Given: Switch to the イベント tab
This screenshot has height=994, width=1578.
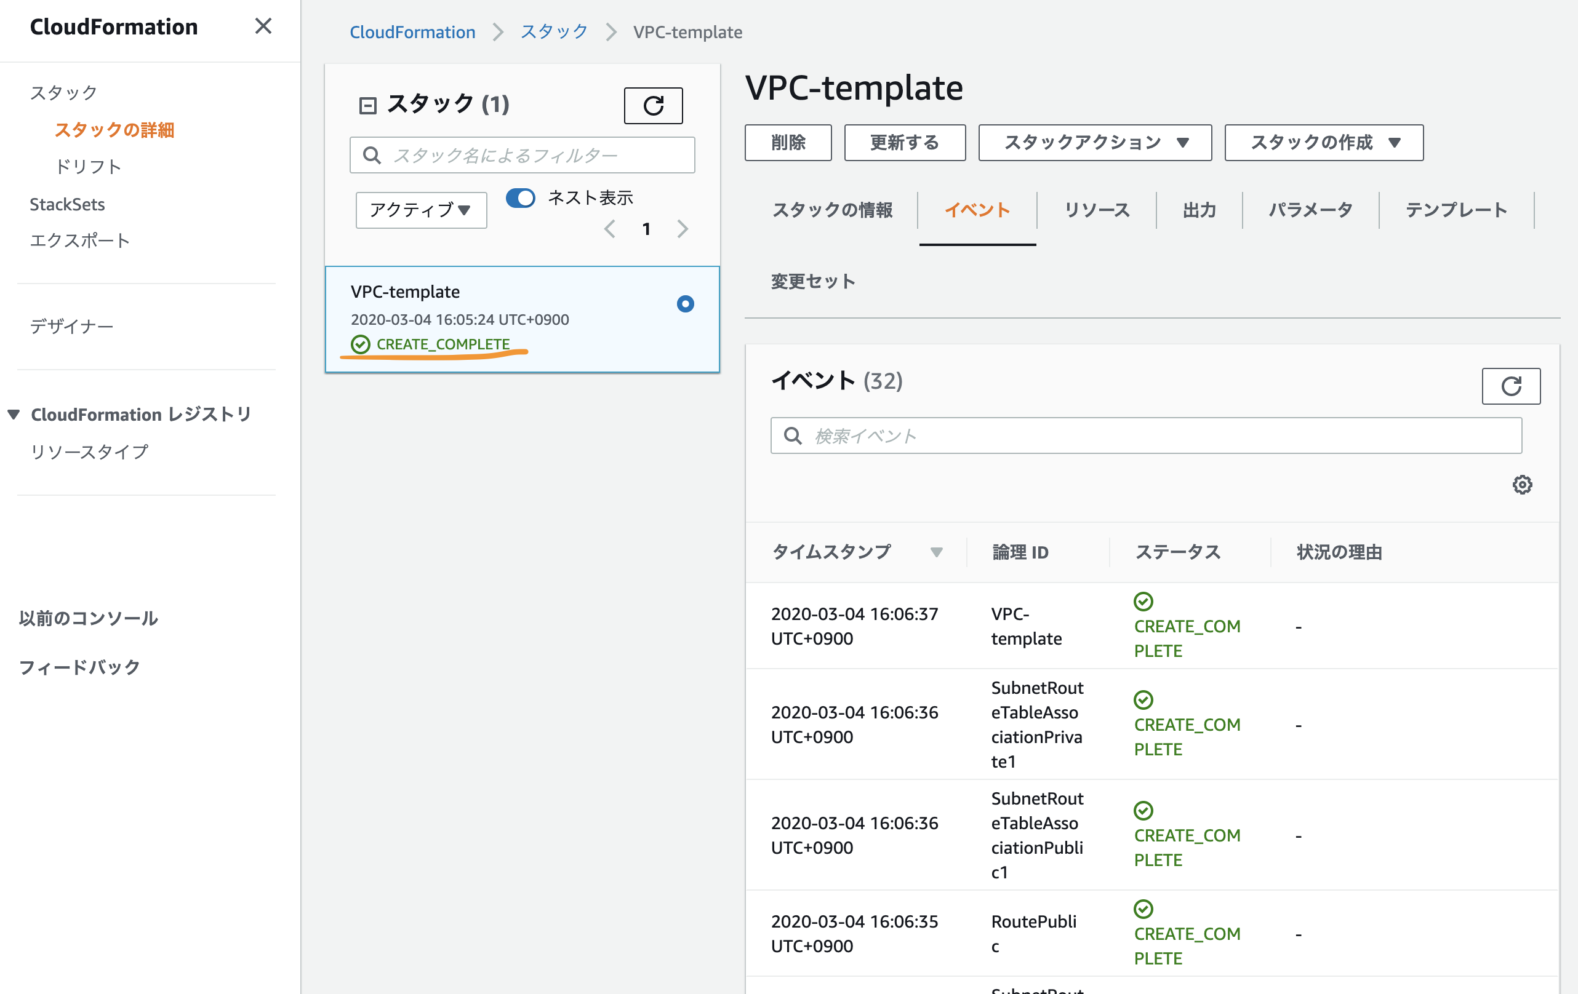Looking at the screenshot, I should (977, 210).
